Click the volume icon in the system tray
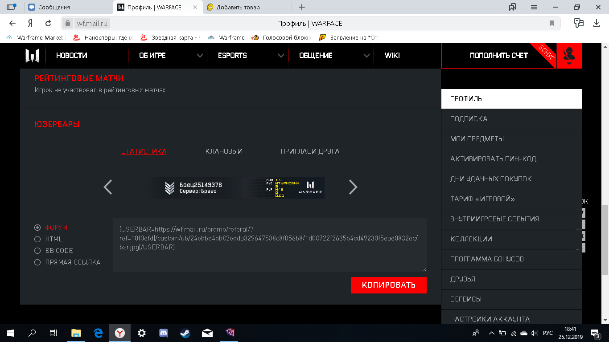 click(x=535, y=333)
